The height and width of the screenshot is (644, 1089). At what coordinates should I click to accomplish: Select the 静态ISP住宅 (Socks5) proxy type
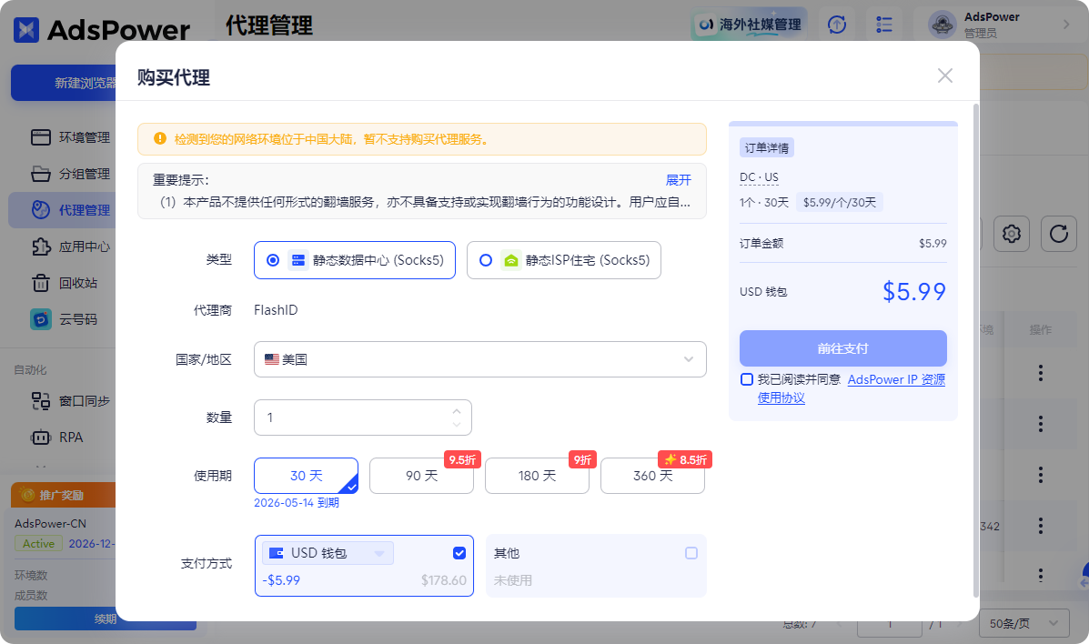[563, 259]
